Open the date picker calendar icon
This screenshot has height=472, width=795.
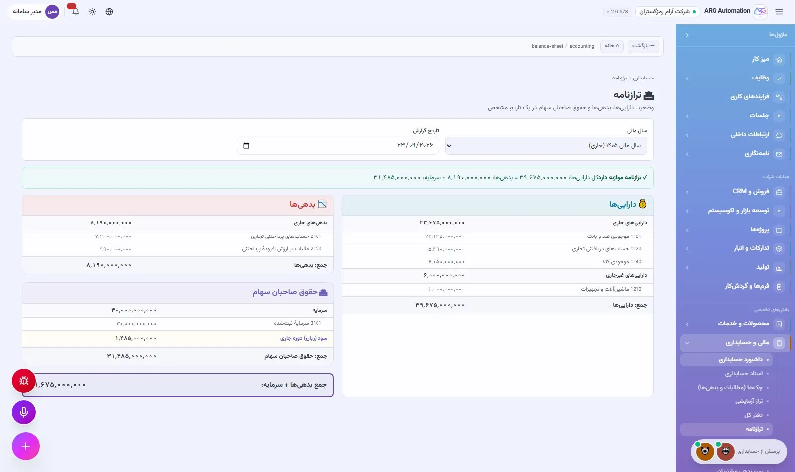pos(246,146)
